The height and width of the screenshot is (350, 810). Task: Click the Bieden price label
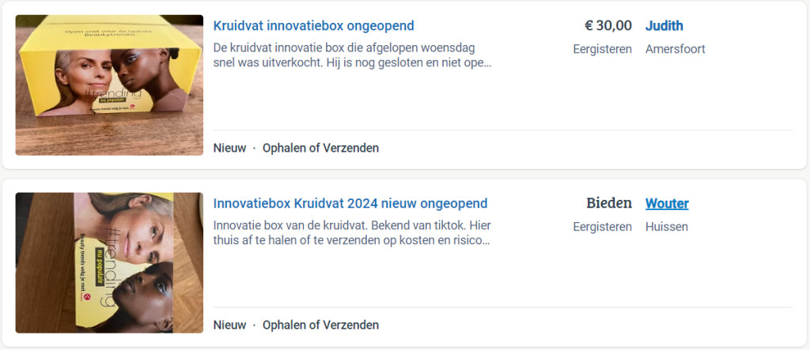pos(608,204)
